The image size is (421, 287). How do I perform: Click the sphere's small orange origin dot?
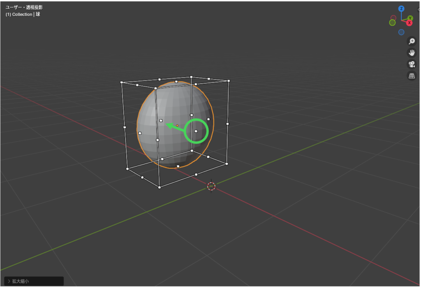pyautogui.click(x=177, y=126)
